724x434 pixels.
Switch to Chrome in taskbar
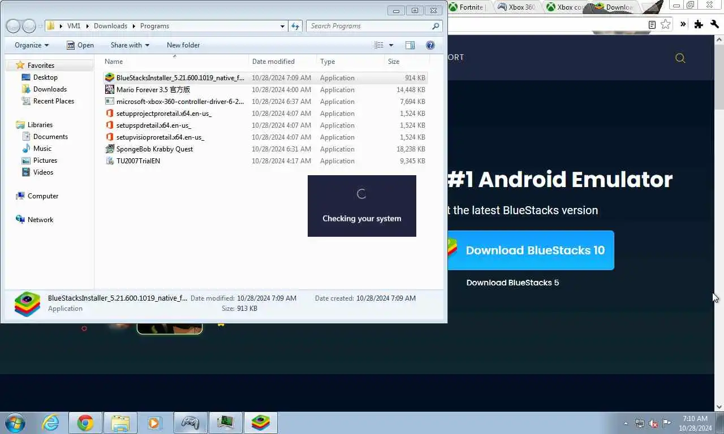click(85, 423)
